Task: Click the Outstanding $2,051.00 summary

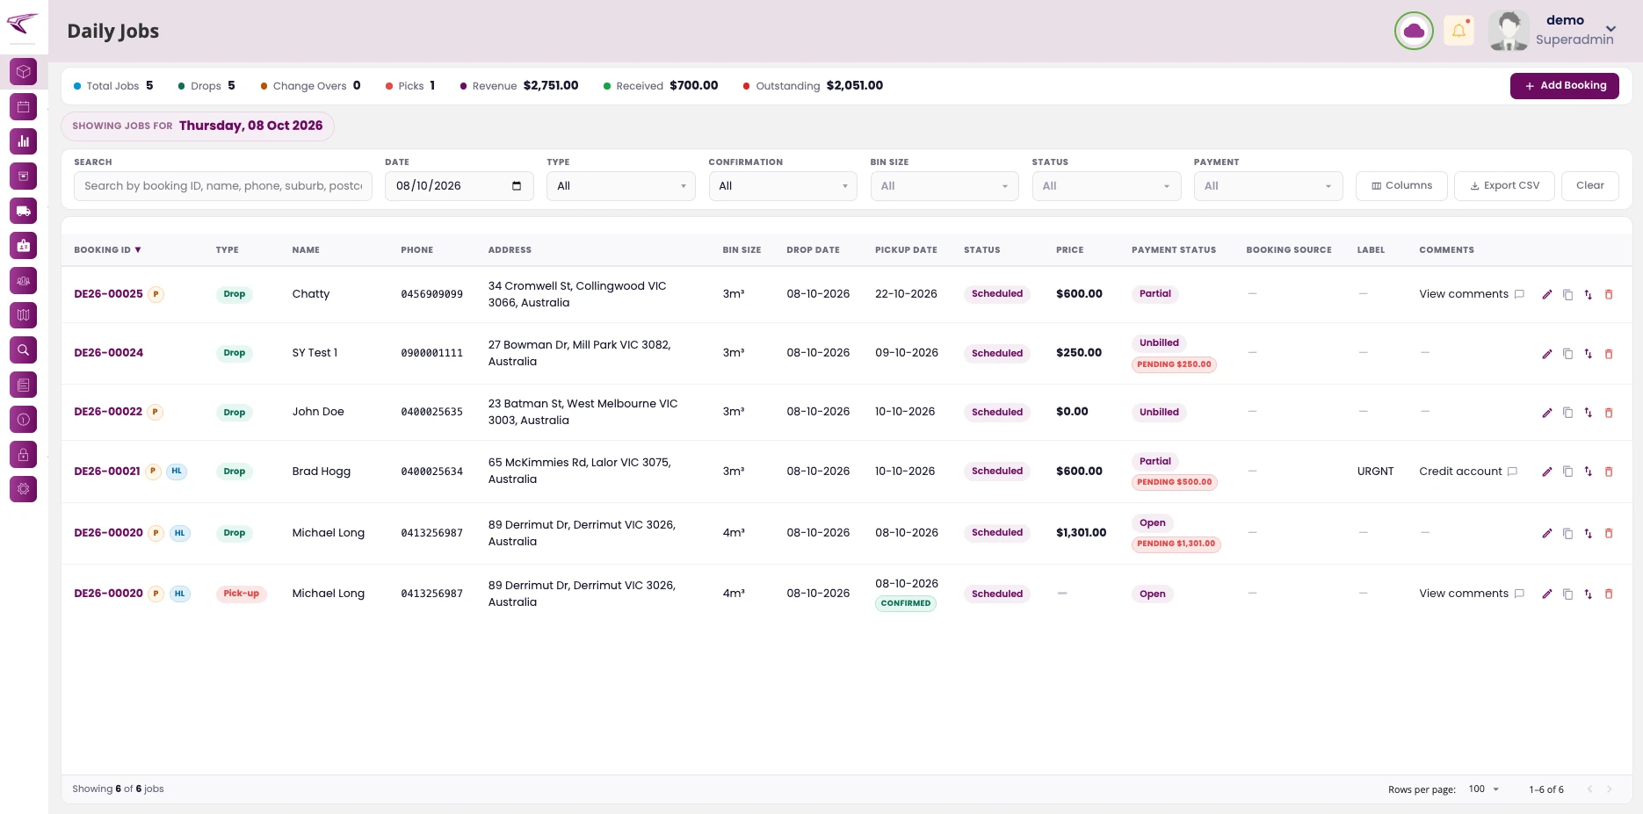Action: 813,86
